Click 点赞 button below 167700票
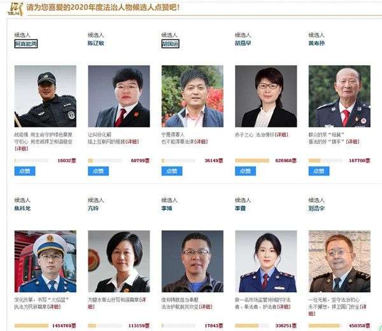The height and width of the screenshot is (331, 382). click(319, 171)
